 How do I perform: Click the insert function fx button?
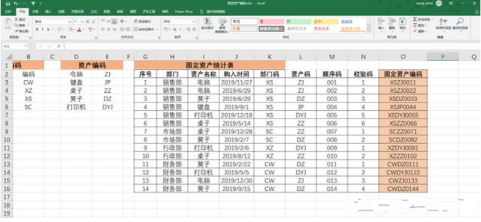[x=58, y=46]
